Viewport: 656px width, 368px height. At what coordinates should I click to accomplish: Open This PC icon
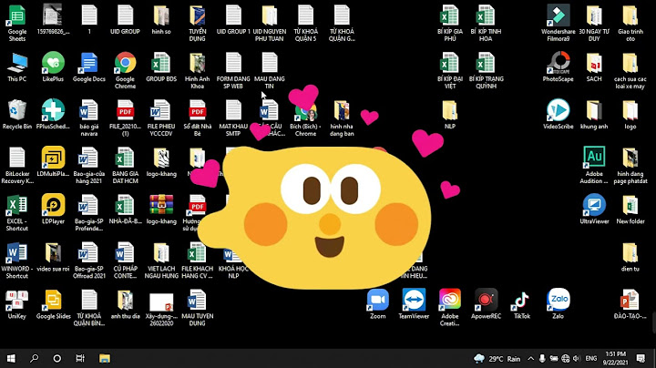pos(17,67)
